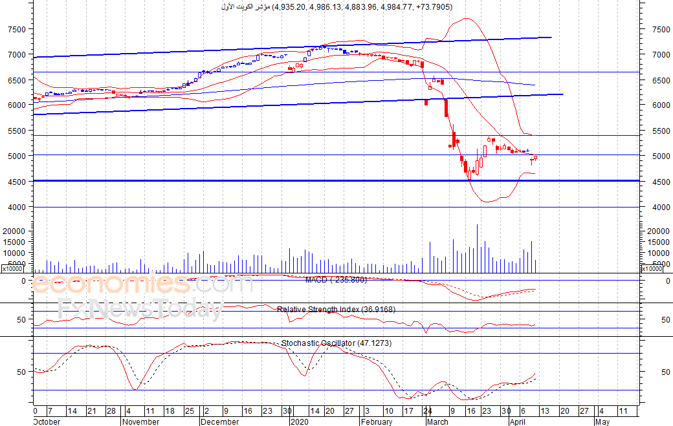Screen dimensions: 673x426
Task: Click the 5000 label on right price axis
Action: [661, 156]
